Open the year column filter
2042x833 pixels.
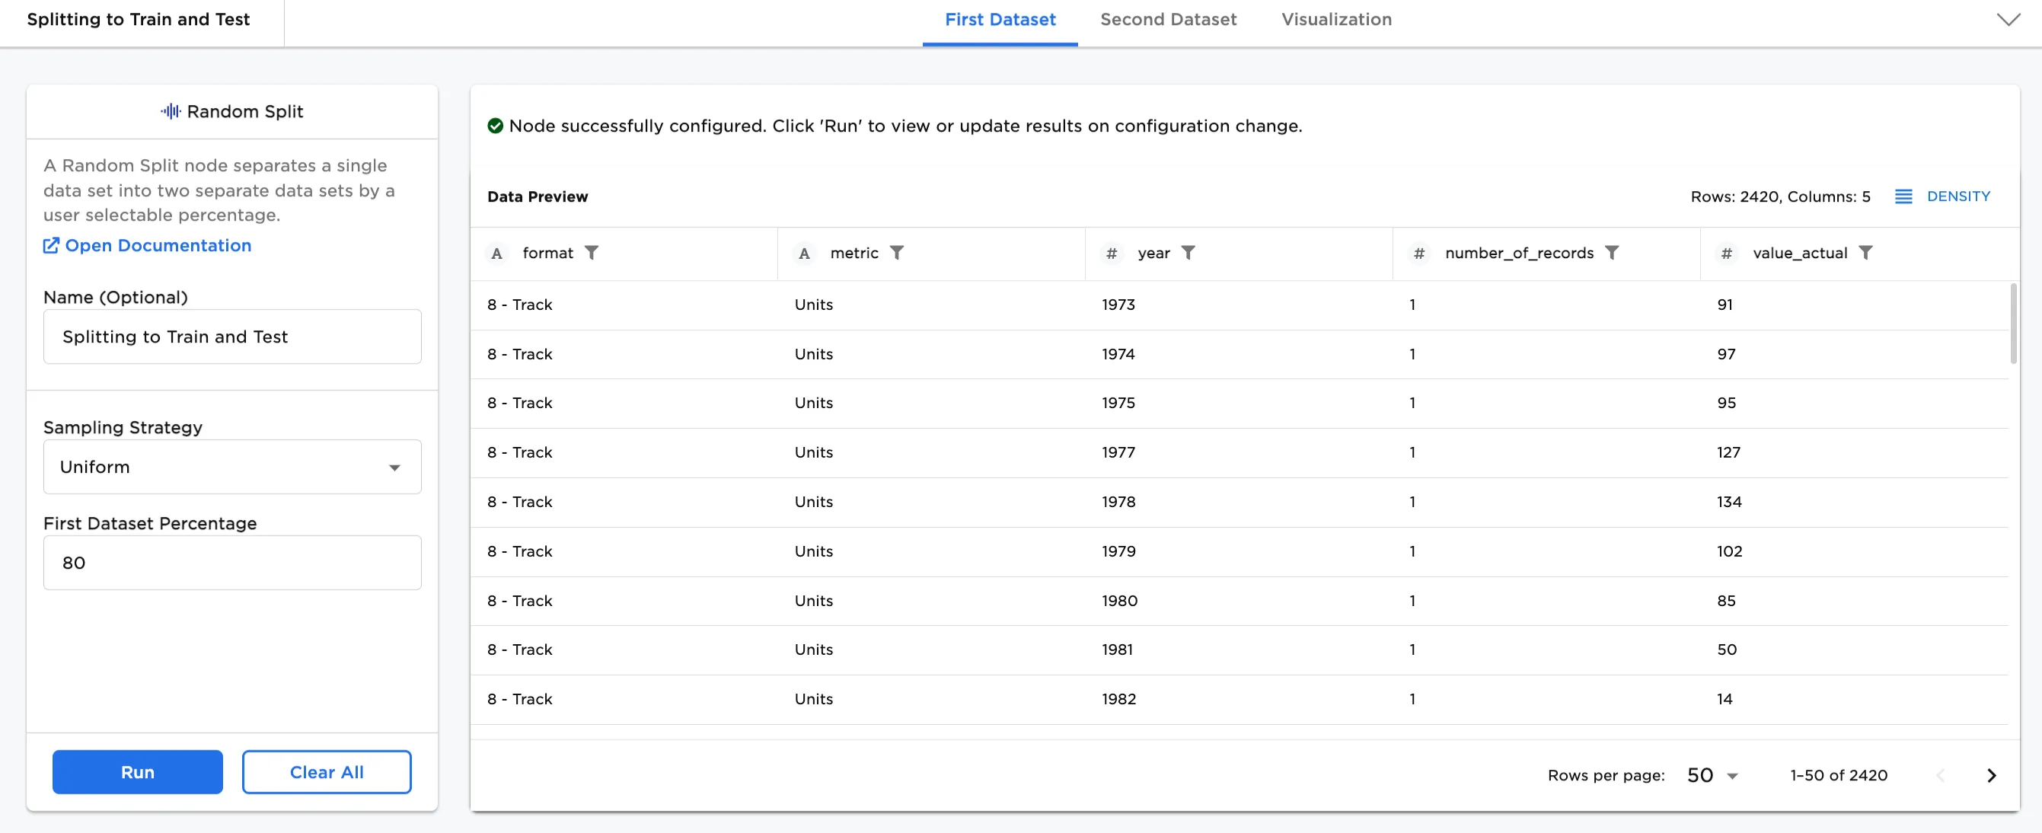coord(1188,253)
